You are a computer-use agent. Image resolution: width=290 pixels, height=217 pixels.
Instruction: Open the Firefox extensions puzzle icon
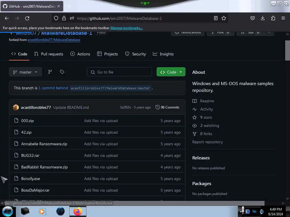(x=273, y=18)
